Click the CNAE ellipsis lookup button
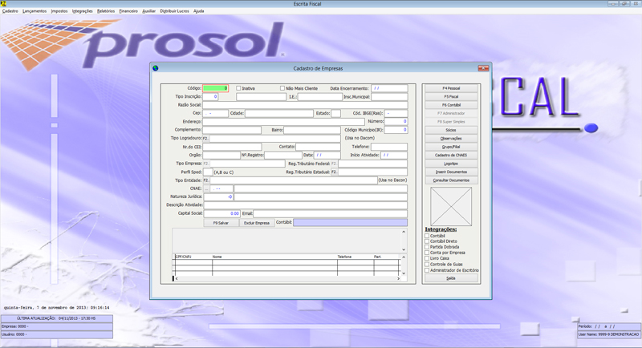The height and width of the screenshot is (348, 642). click(x=206, y=188)
